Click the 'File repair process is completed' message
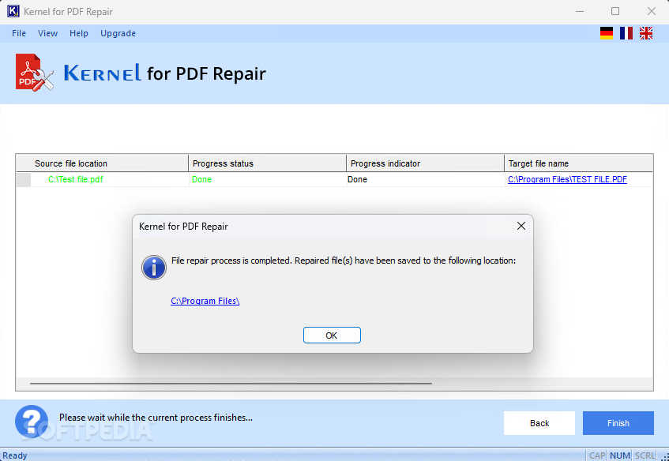Viewport: 669px width, 461px height. tap(344, 260)
